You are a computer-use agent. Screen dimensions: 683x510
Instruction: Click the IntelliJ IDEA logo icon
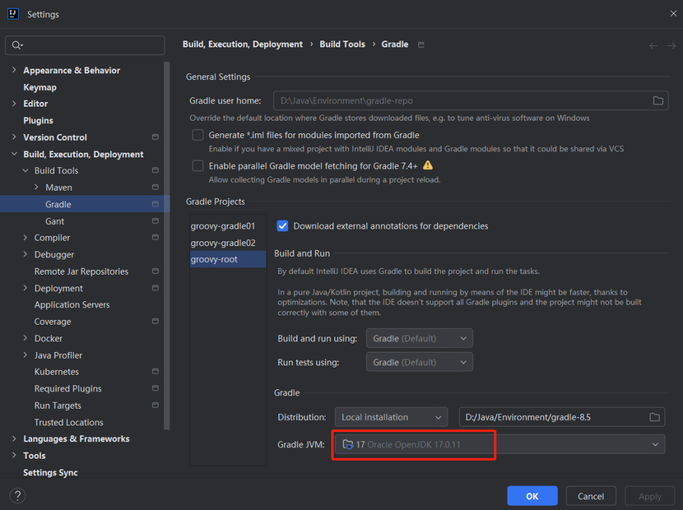(x=13, y=14)
